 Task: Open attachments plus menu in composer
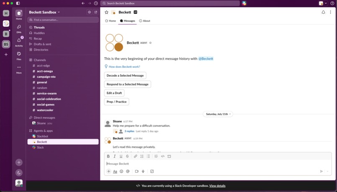pos(109,172)
